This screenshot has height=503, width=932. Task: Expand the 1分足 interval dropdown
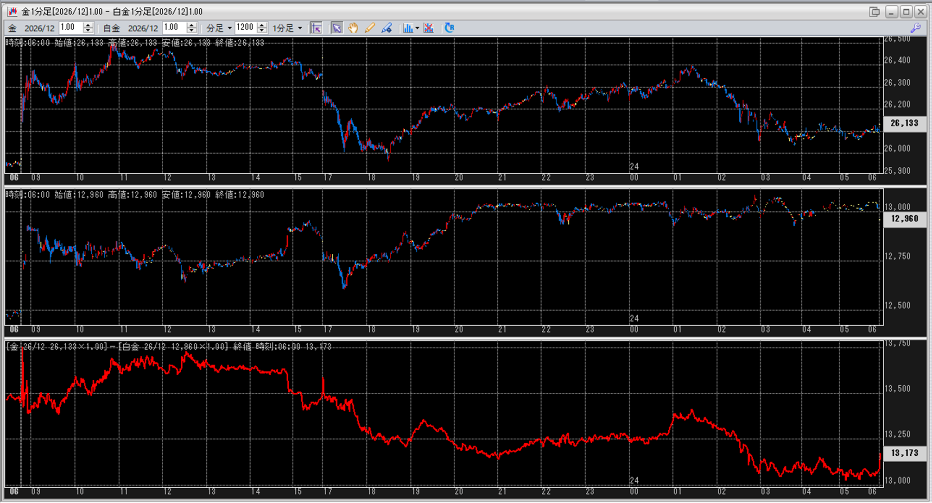coord(287,28)
